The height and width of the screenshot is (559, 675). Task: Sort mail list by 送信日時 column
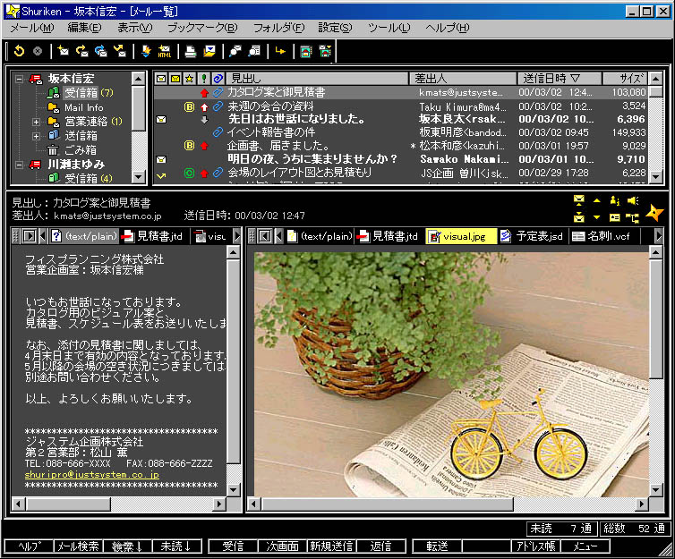(x=559, y=79)
